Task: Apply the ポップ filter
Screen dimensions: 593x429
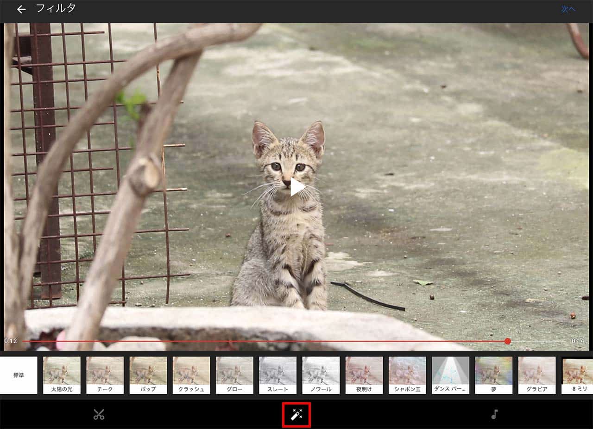Action: coord(148,375)
